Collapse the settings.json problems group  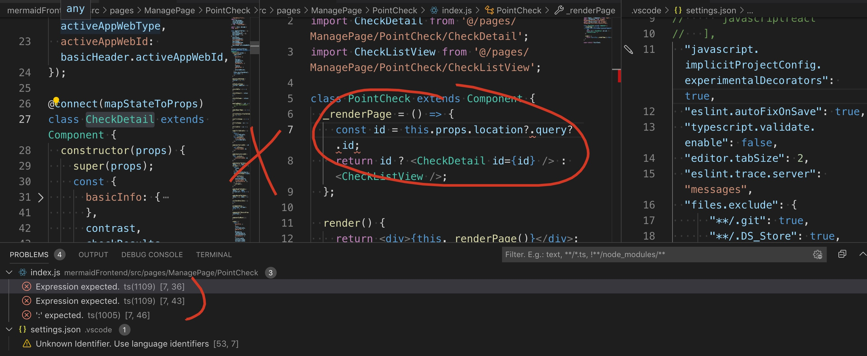(9, 329)
